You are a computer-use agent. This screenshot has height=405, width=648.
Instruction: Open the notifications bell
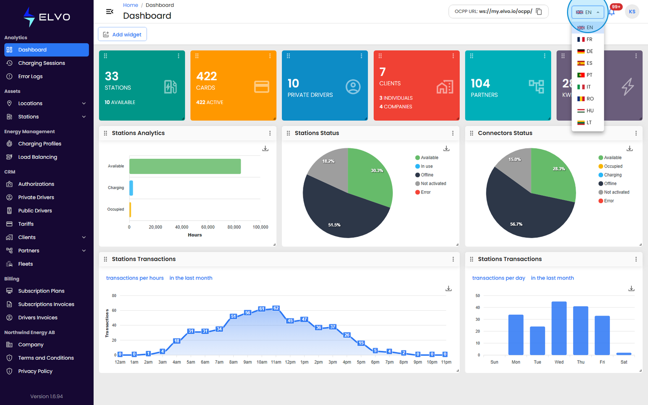pyautogui.click(x=612, y=12)
